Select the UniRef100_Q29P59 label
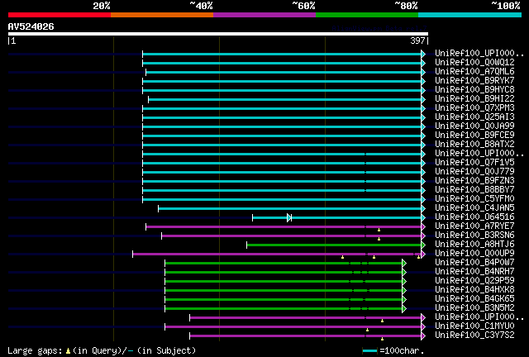Viewport: 529px width, 357px height. (x=474, y=281)
